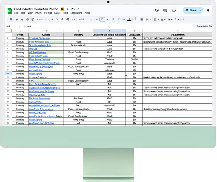The height and width of the screenshot is (182, 217).
Task: Open the Edit menu
Action: tap(23, 13)
